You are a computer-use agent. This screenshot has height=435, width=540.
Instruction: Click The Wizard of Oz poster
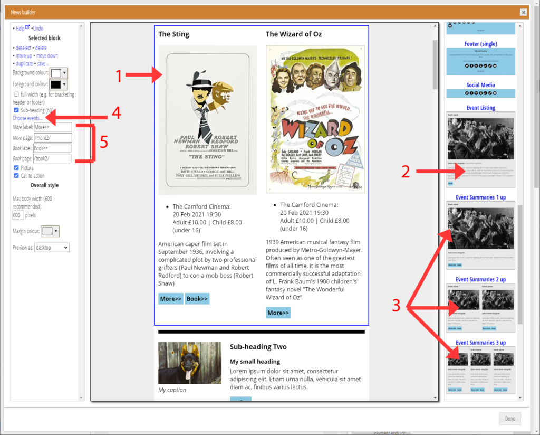coord(315,119)
